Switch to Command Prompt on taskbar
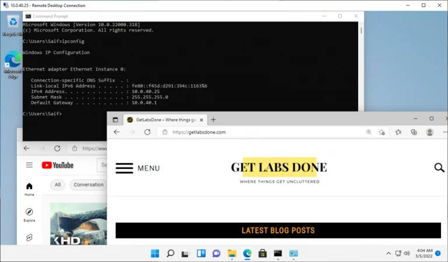448x262 pixels. point(278,253)
